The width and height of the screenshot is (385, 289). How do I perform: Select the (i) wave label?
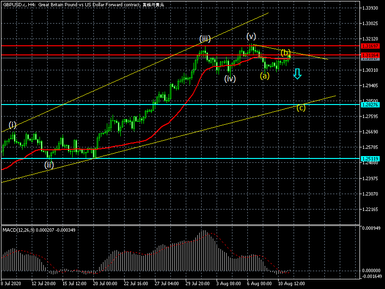point(13,125)
